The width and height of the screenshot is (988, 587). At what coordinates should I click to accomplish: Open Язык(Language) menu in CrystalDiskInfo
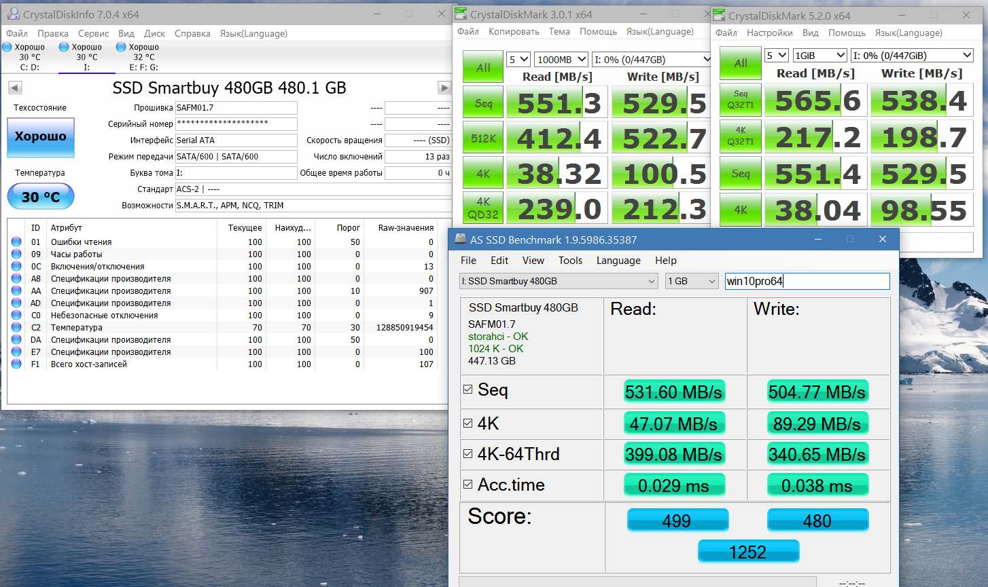(253, 33)
